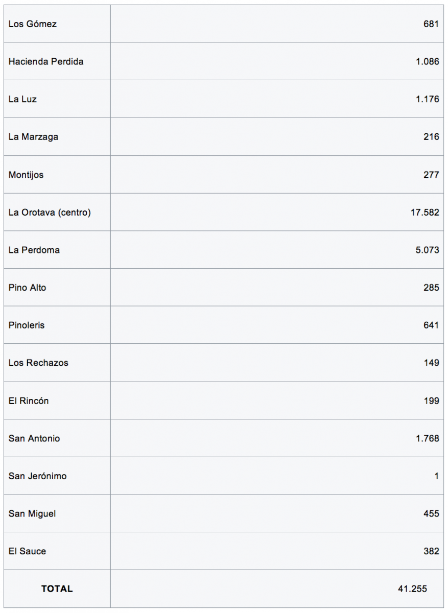The image size is (448, 613).
Task: Select the total value 41.255
Action: coord(412,589)
